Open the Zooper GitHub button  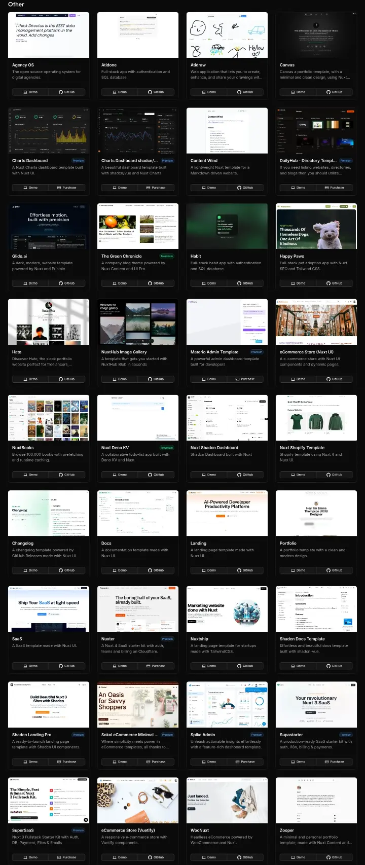point(335,857)
